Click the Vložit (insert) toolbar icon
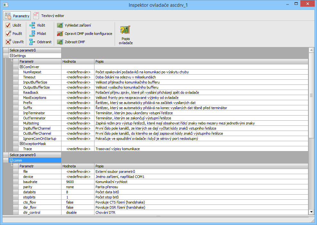 [x=32, y=25]
